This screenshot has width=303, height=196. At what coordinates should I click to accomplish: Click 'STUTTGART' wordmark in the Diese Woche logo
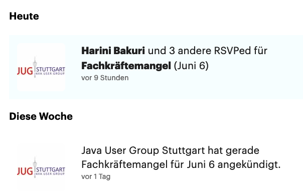(51, 169)
